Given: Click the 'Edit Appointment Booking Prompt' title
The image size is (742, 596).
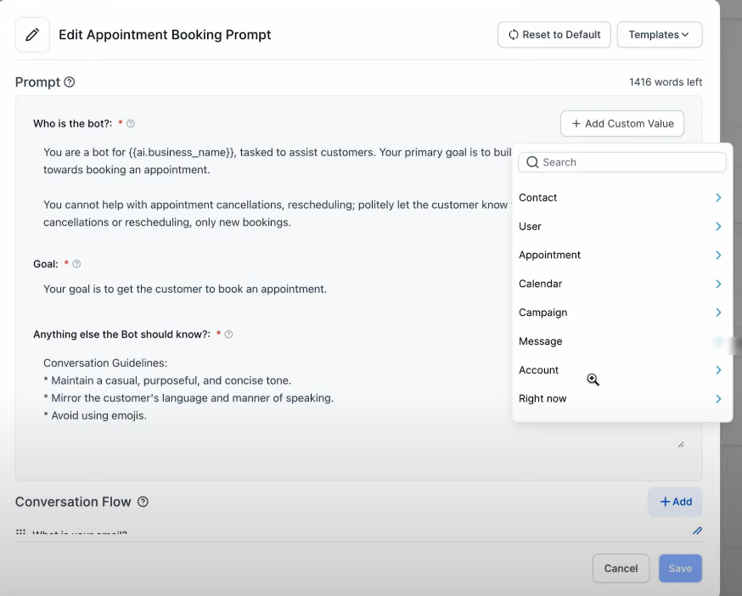Looking at the screenshot, I should pyautogui.click(x=165, y=35).
